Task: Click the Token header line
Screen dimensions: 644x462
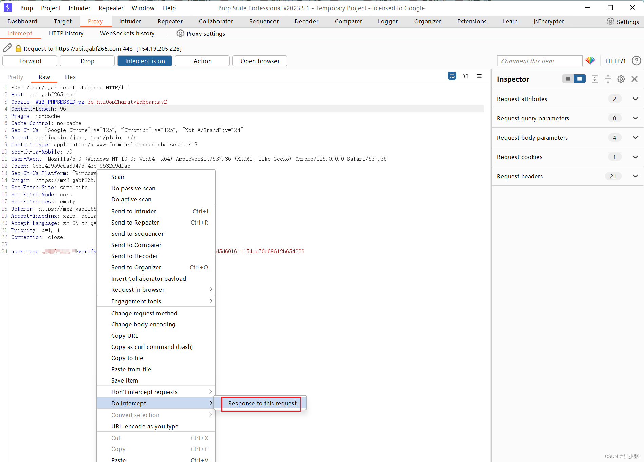Action: (x=71, y=166)
